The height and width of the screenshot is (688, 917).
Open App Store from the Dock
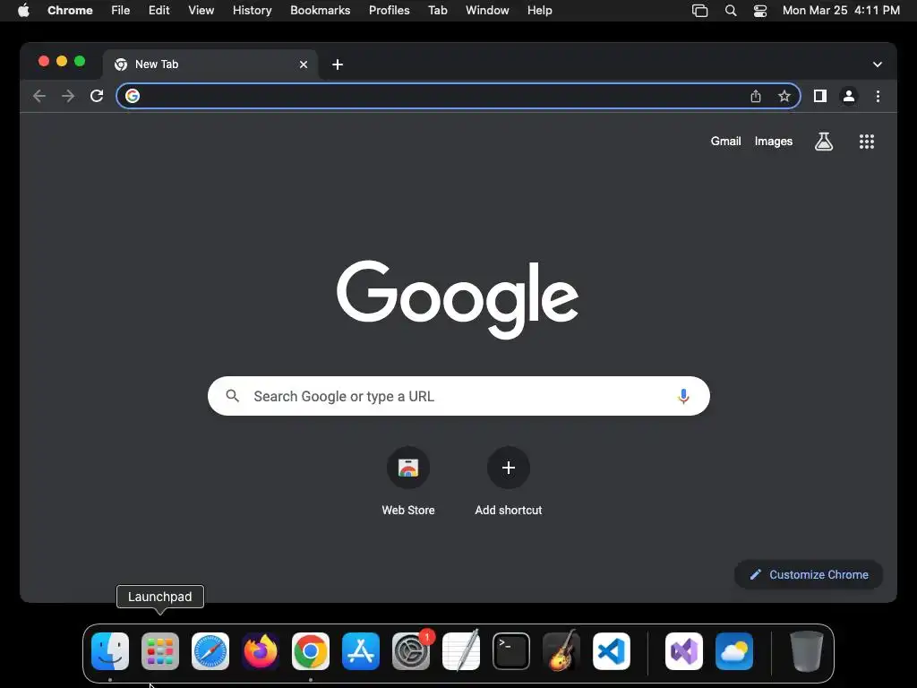tap(361, 651)
